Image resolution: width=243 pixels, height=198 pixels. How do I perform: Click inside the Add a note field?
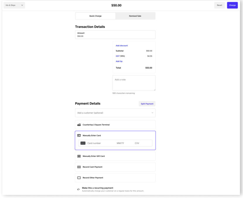134,83
